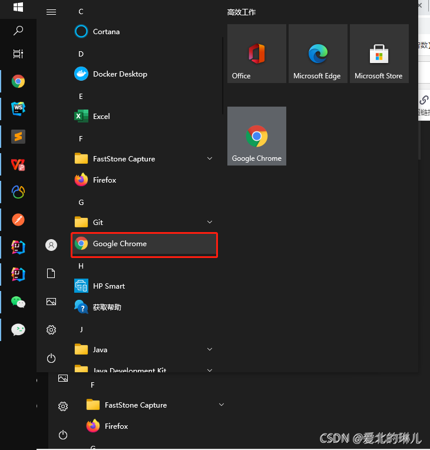Launch Docker Desktop from the app list

[145, 74]
